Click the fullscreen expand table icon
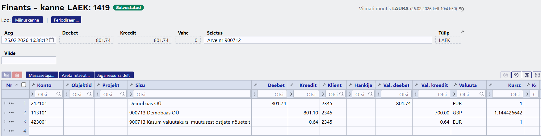This screenshot has width=541, height=136. pos(537,75)
